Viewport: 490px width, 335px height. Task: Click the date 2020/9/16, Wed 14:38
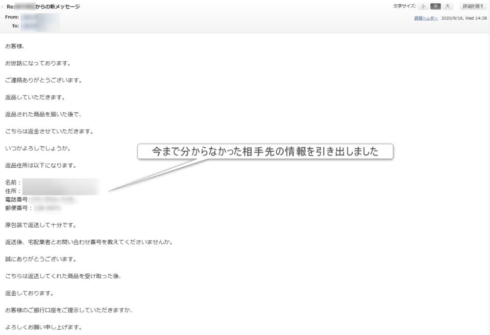point(464,18)
